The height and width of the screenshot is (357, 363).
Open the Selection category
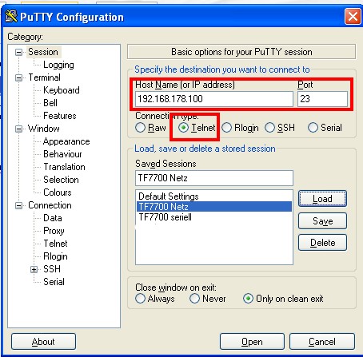click(x=61, y=180)
